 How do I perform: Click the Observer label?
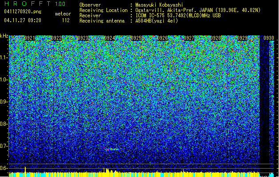pos(90,5)
